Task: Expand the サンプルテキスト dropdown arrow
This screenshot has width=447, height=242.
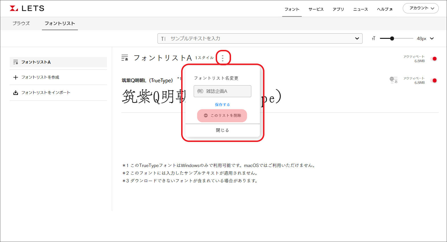Action: pos(357,38)
